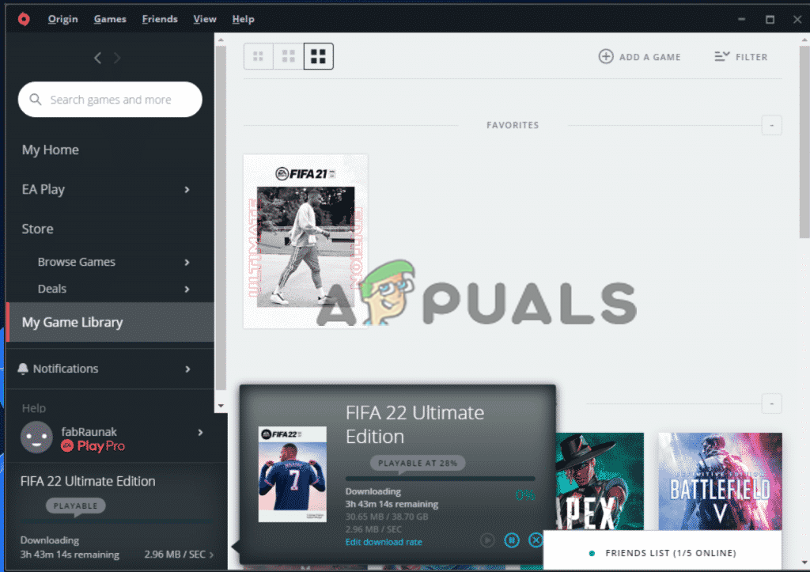The image size is (810, 572).
Task: Open the Help menu
Action: pos(243,19)
